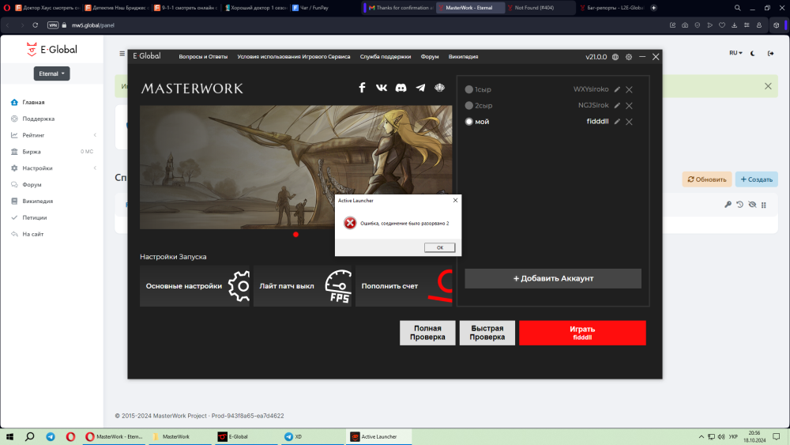This screenshot has height=445, width=790.
Task: Click the key icon in panel list
Action: pyautogui.click(x=728, y=205)
